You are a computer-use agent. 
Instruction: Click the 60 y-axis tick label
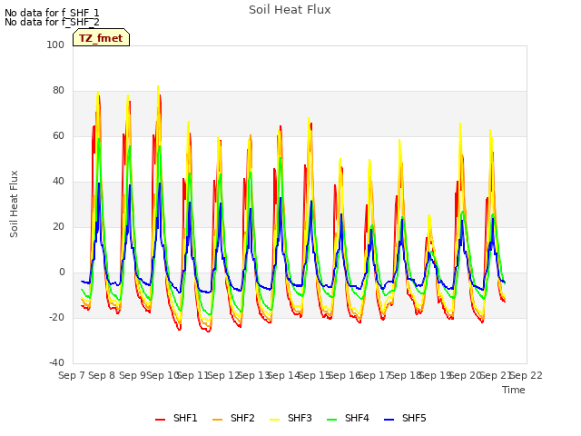pyautogui.click(x=58, y=136)
